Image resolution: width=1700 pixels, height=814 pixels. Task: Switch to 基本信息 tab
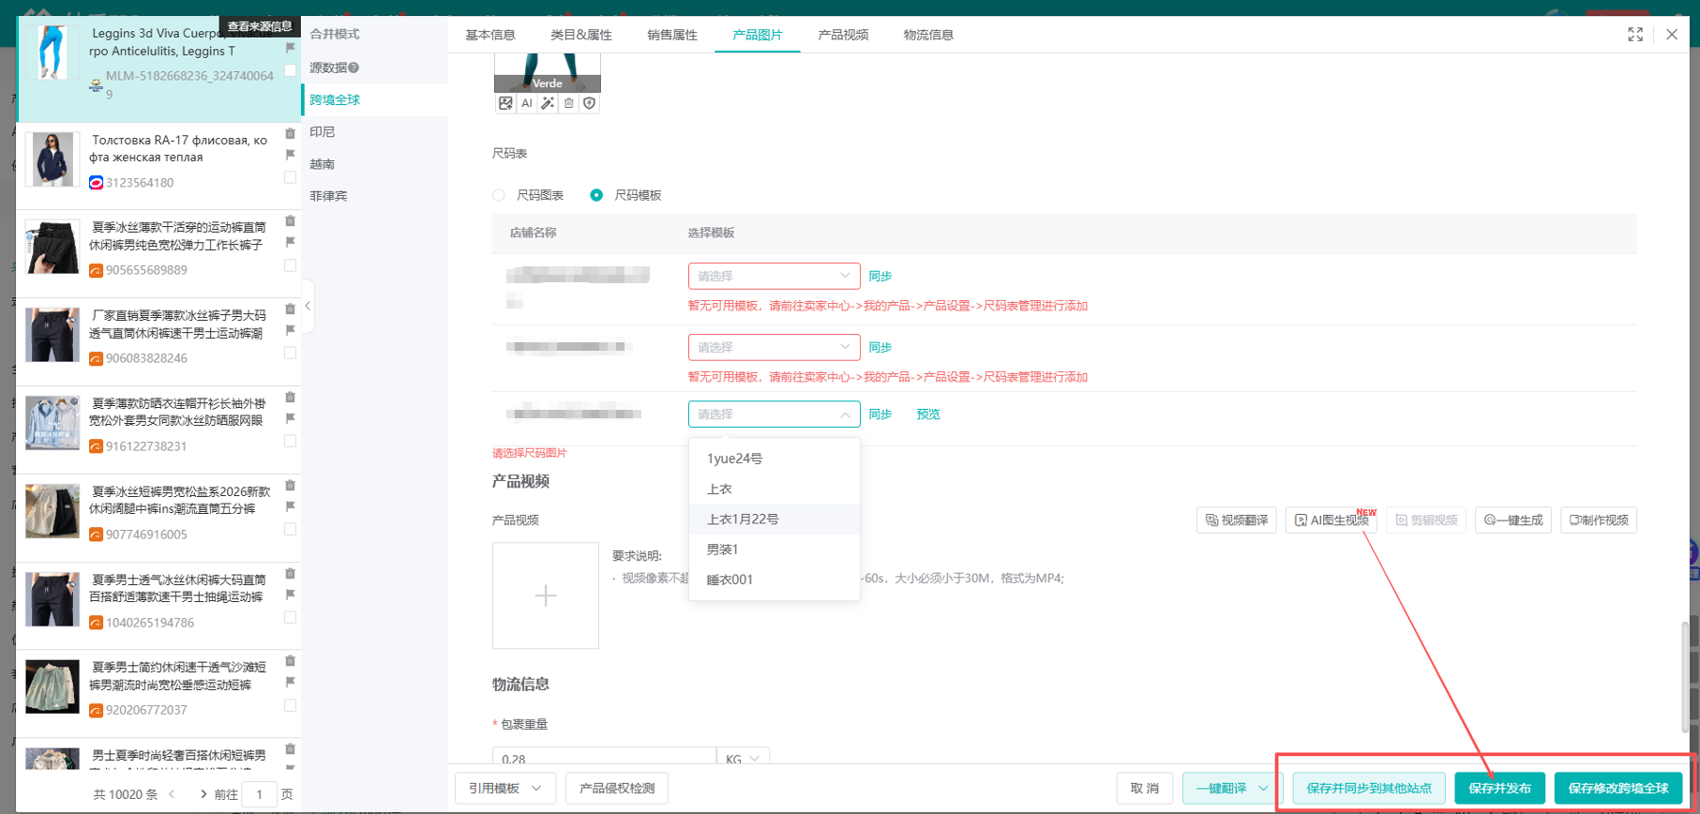coord(490,35)
